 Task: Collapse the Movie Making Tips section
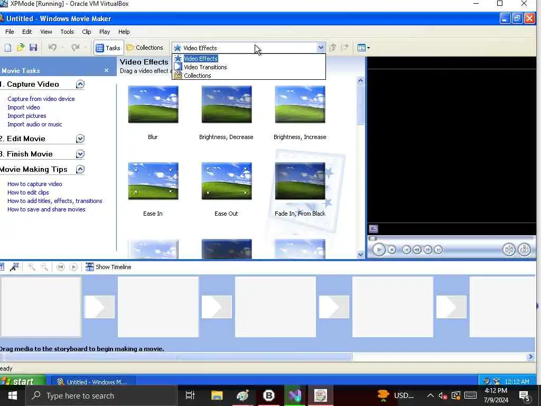pyautogui.click(x=80, y=169)
